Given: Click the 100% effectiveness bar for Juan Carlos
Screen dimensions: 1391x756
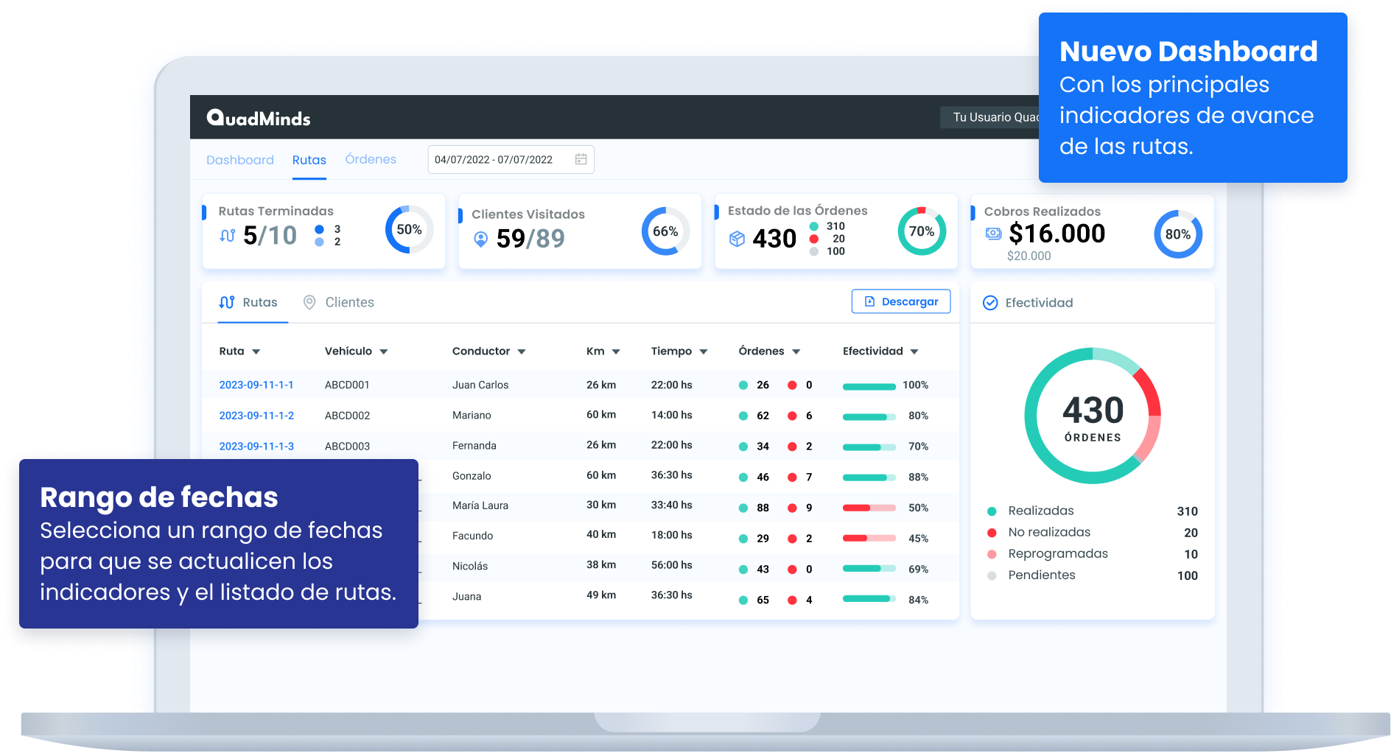Looking at the screenshot, I should [x=869, y=386].
